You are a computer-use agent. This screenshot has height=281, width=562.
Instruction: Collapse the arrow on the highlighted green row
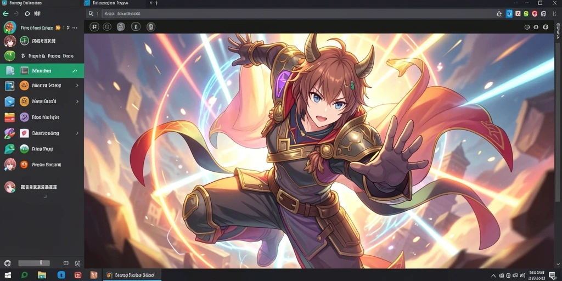coord(75,71)
